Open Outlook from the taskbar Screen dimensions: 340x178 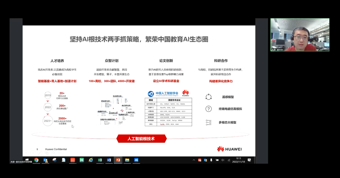point(46,160)
